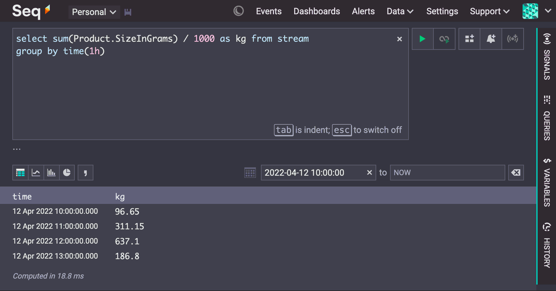
Task: Switch results to line chart view
Action: pos(36,173)
